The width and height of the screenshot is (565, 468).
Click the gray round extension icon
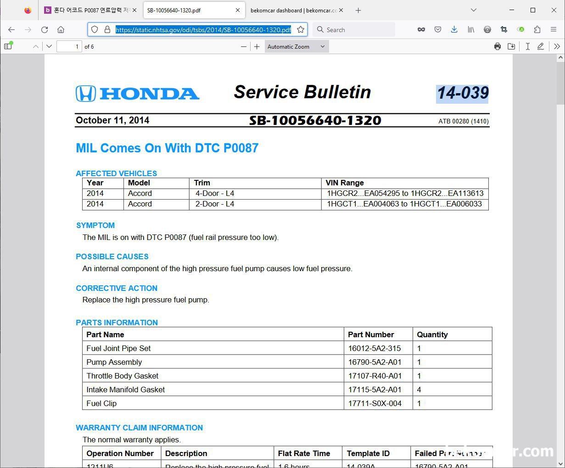(x=487, y=29)
